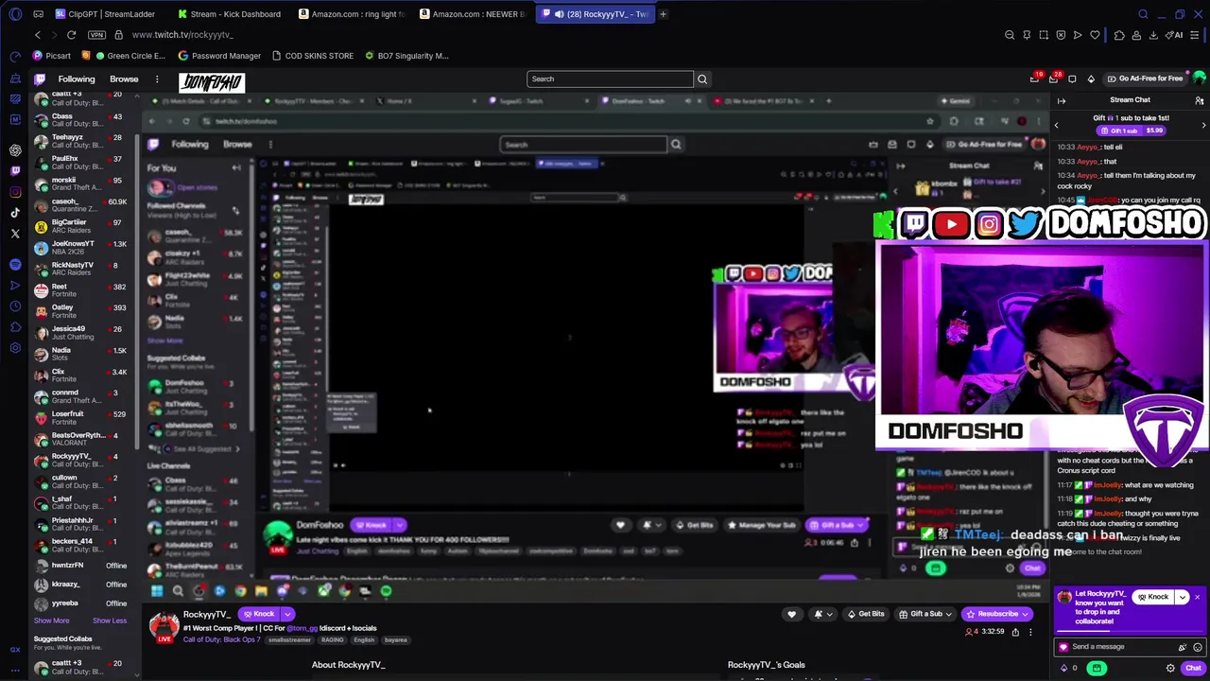Image resolution: width=1210 pixels, height=681 pixels.
Task: Click Show Less link in sidebar
Action: [110, 620]
